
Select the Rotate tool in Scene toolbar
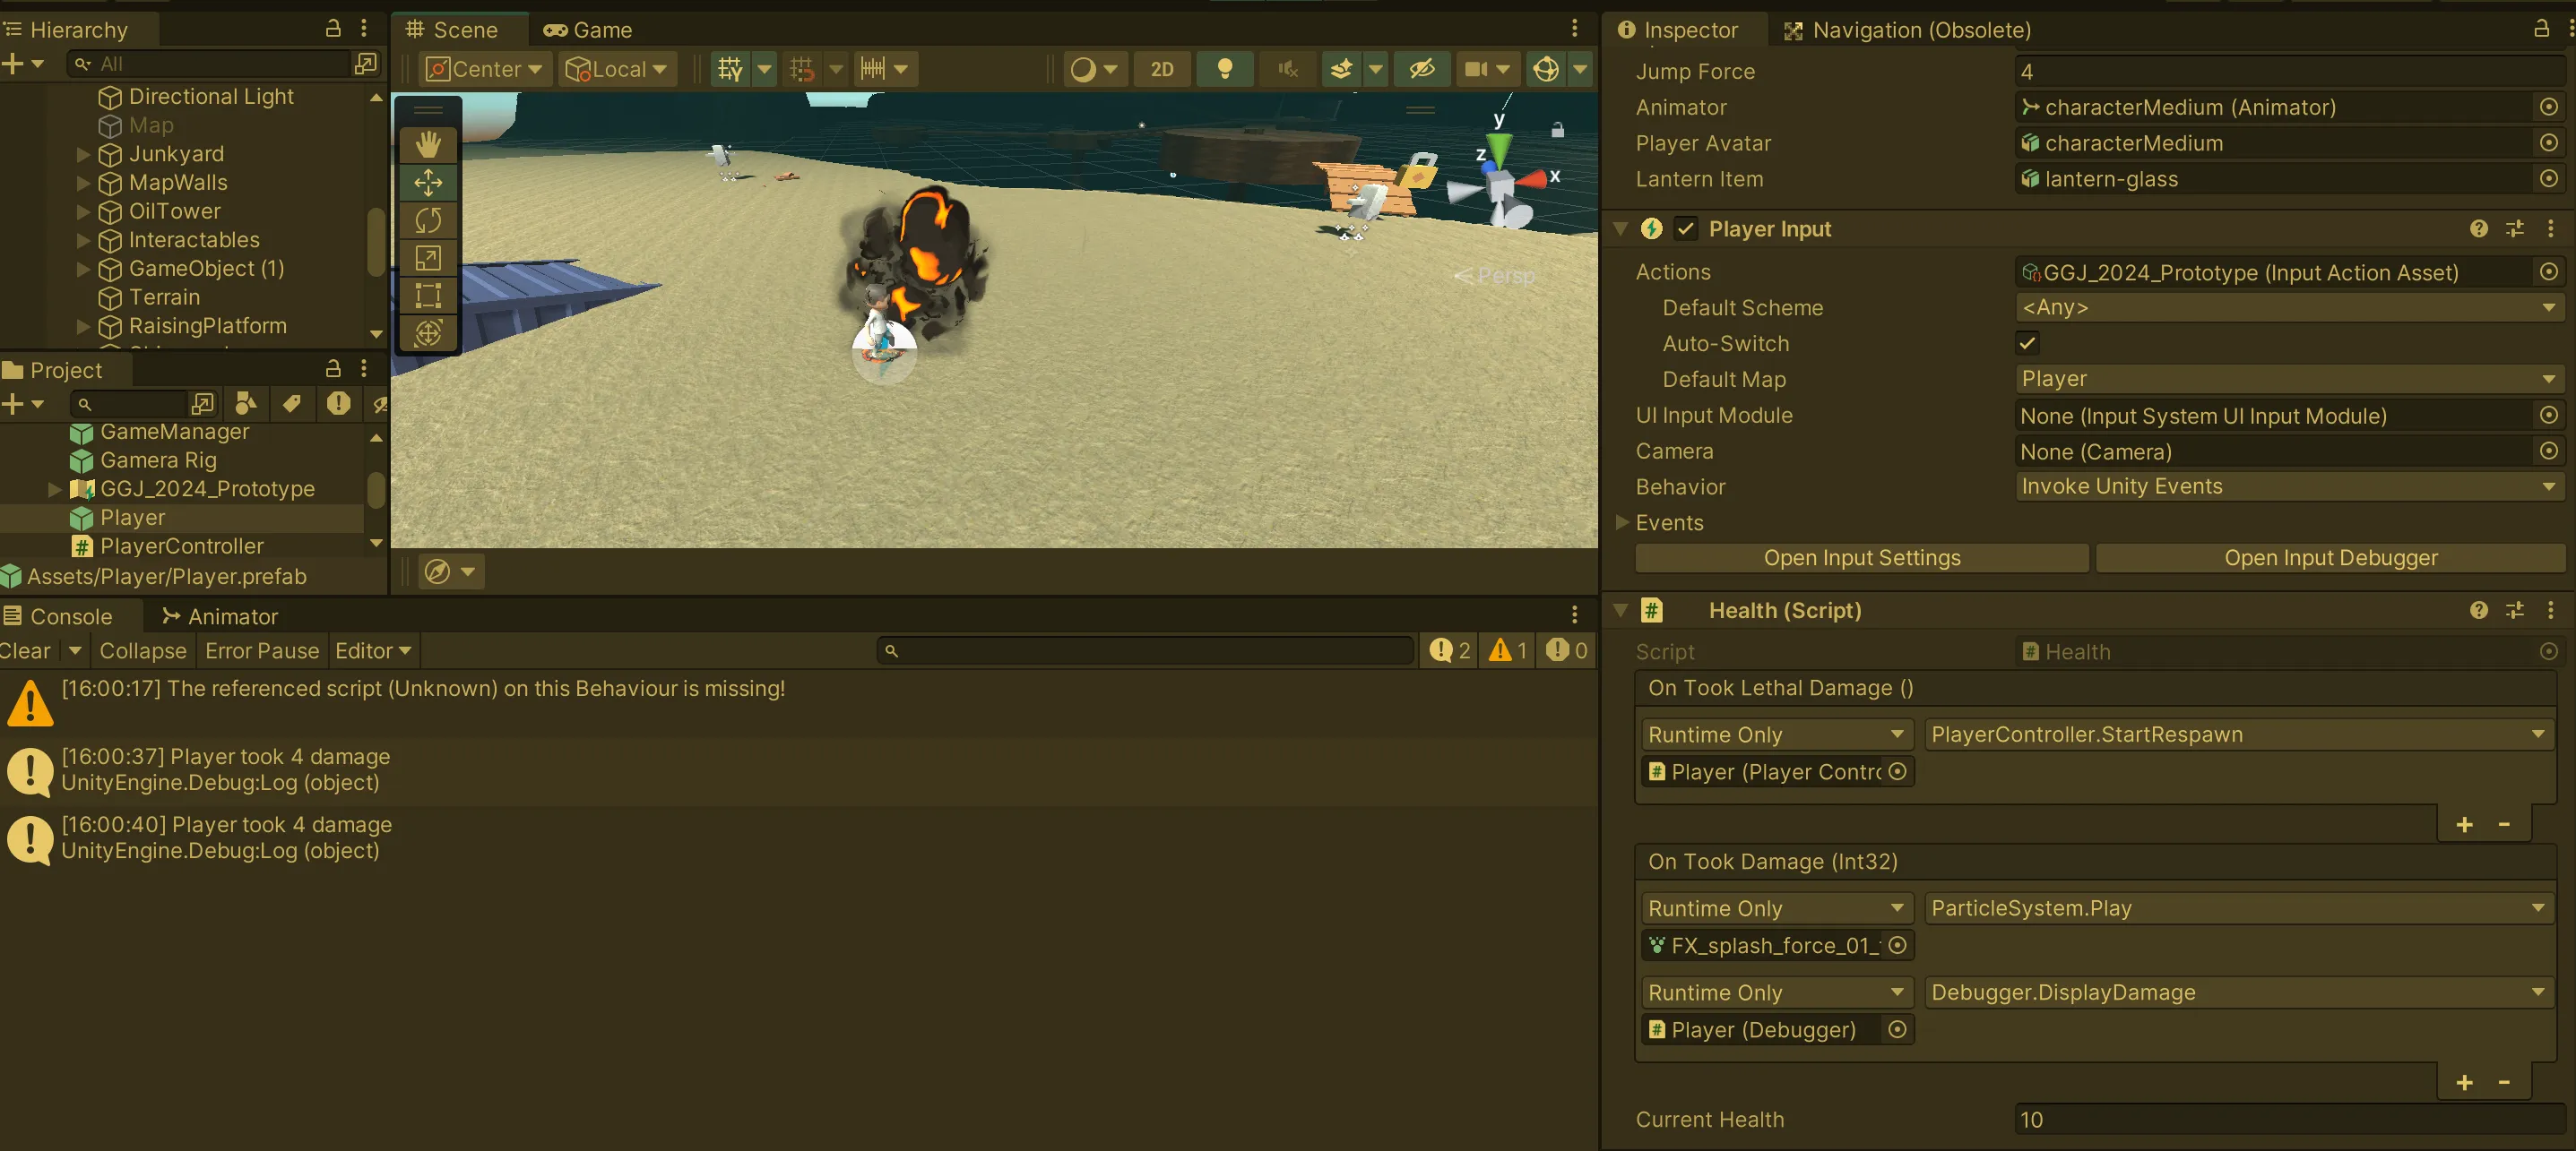click(x=430, y=217)
